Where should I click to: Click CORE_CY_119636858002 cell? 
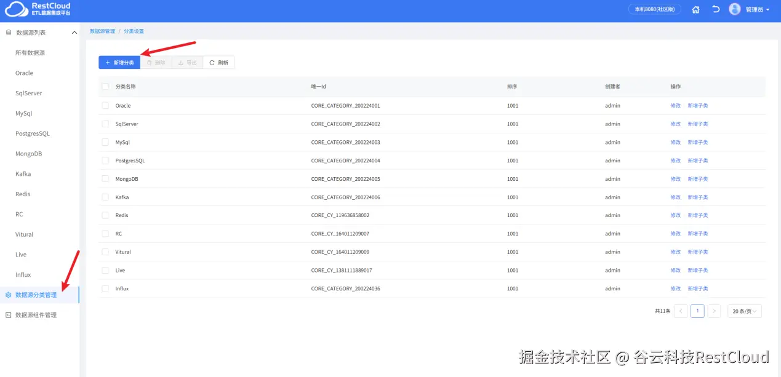pyautogui.click(x=340, y=215)
